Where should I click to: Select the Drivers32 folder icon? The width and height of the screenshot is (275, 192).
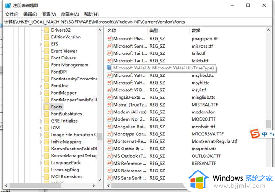47,30
